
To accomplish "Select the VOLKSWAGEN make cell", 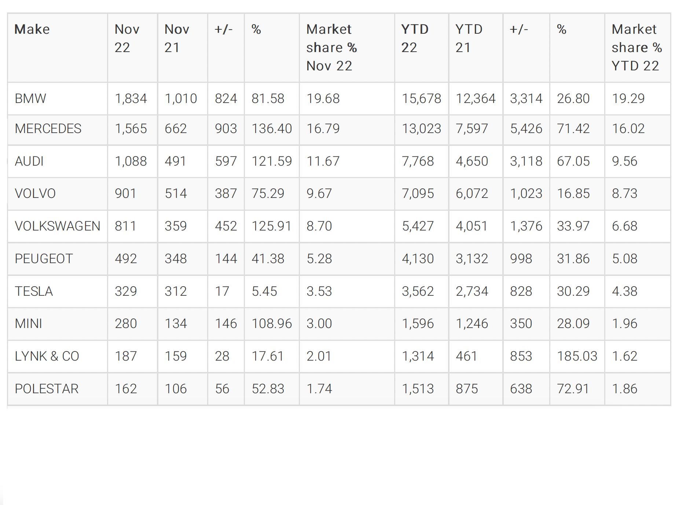I will coord(58,226).
